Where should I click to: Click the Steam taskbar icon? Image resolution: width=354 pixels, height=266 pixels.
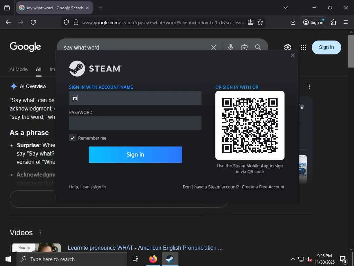coord(170,259)
